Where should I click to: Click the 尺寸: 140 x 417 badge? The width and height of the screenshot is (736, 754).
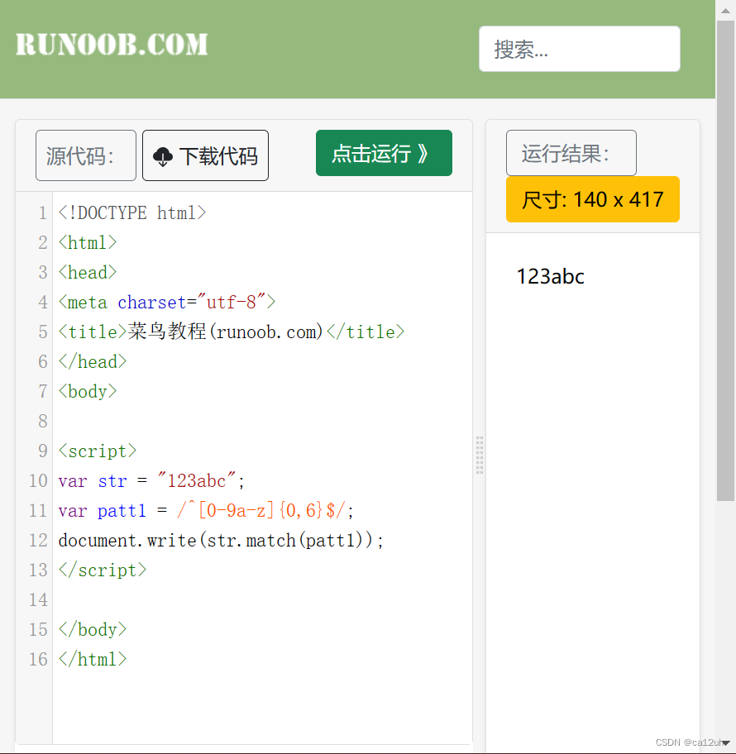[x=593, y=199]
